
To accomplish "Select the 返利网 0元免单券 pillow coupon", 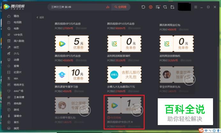I will click(x=177, y=44).
